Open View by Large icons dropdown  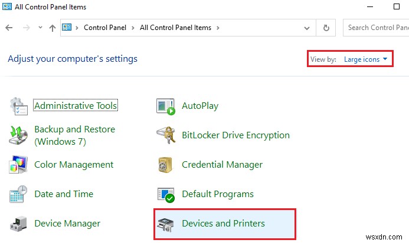pyautogui.click(x=366, y=59)
